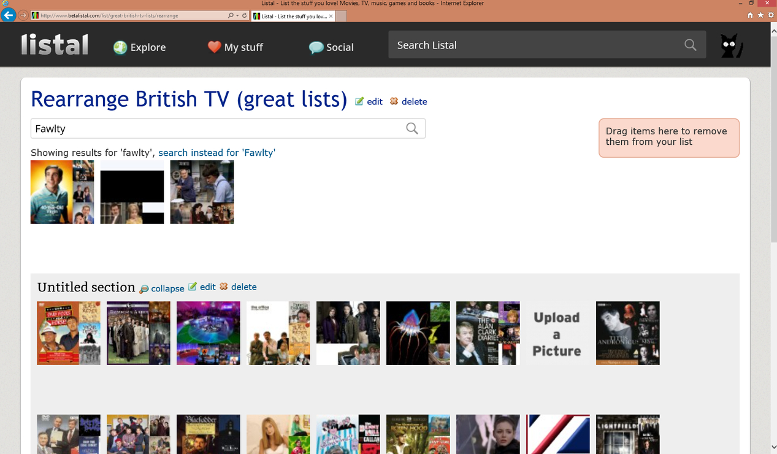The width and height of the screenshot is (777, 454).
Task: Select the Only Fools and Horses thumbnail
Action: pos(69,333)
